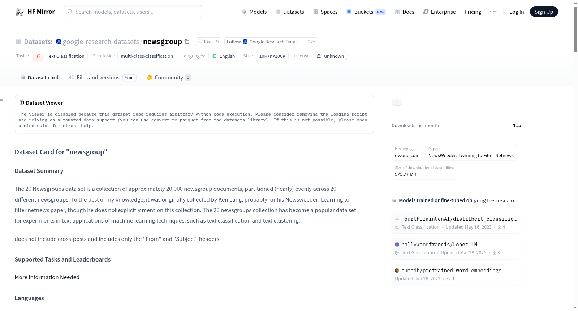
Task: Select the multi-class-classification sub-task tag
Action: tap(147, 56)
